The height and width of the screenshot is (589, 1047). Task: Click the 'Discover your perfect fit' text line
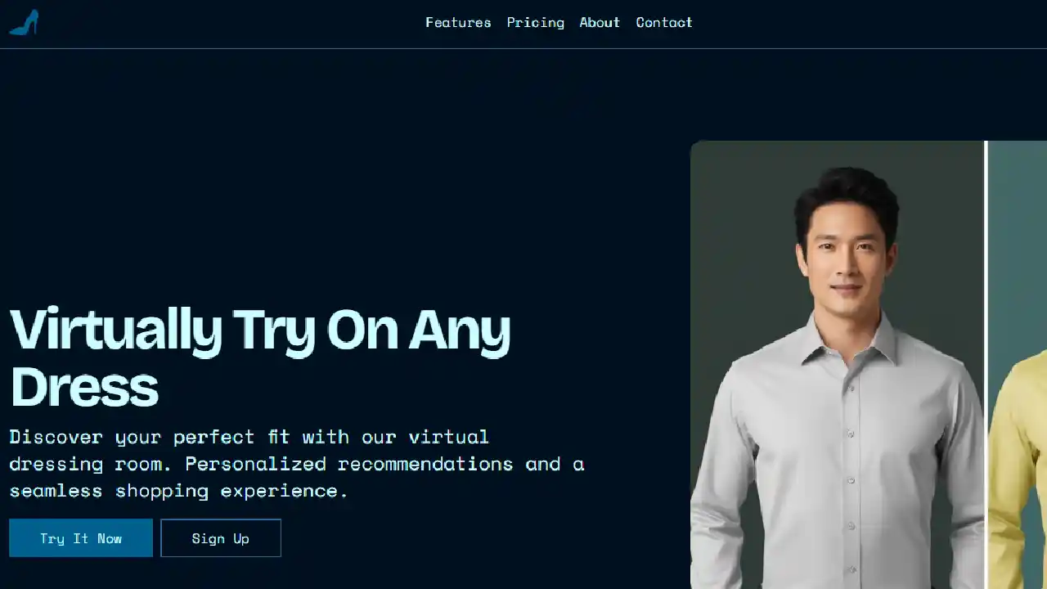pyautogui.click(x=249, y=437)
